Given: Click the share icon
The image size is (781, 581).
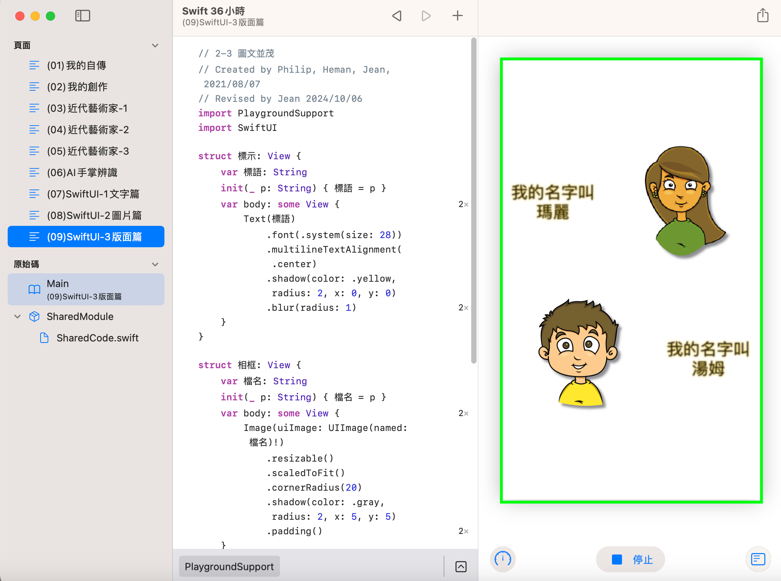Looking at the screenshot, I should click(x=763, y=16).
